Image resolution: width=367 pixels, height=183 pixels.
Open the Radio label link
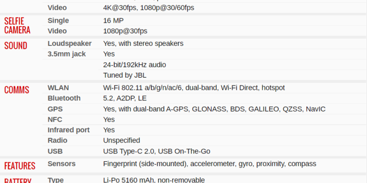[x=57, y=141]
